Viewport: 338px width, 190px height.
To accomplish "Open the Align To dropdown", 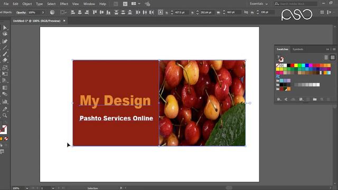I will coord(63,12).
